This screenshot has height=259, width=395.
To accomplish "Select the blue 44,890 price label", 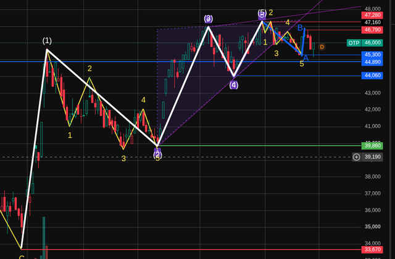I will pos(372,62).
